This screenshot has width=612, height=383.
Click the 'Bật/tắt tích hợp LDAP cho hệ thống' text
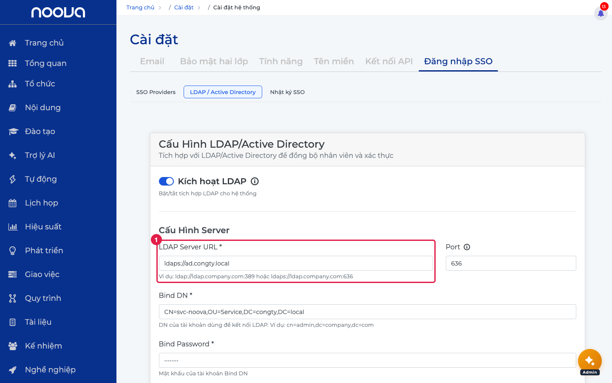pyautogui.click(x=207, y=194)
